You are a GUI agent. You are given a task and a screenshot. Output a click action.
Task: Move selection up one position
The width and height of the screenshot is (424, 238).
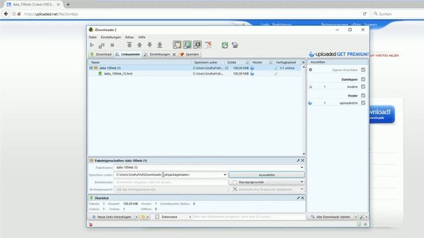click(140, 45)
